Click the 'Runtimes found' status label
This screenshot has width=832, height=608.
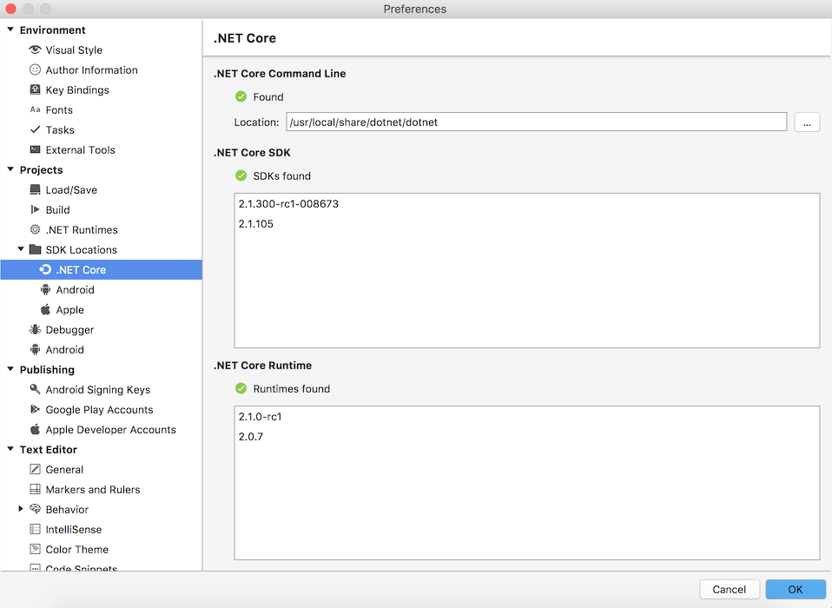(291, 389)
